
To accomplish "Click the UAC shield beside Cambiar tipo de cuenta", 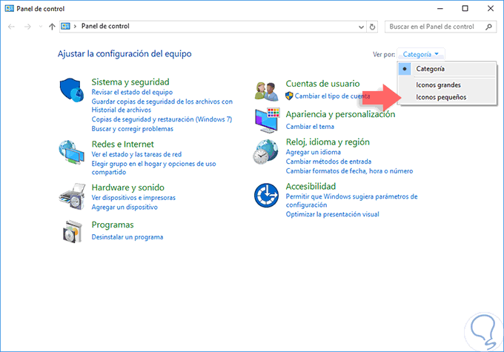I will point(289,96).
